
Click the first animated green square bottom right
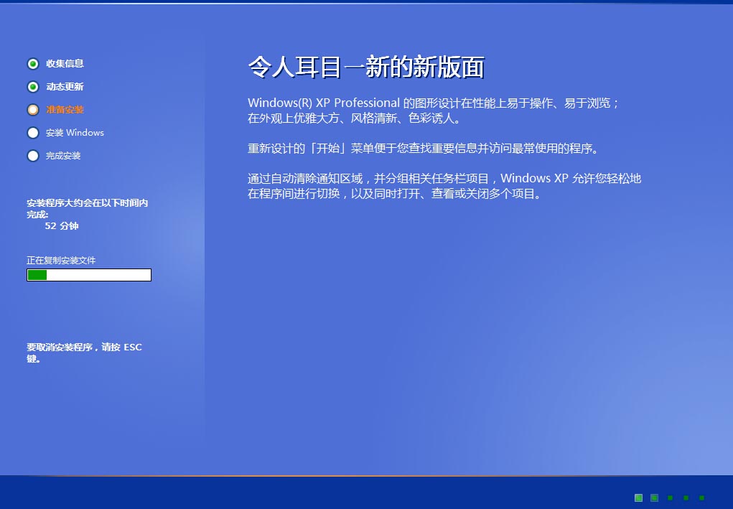coord(638,497)
